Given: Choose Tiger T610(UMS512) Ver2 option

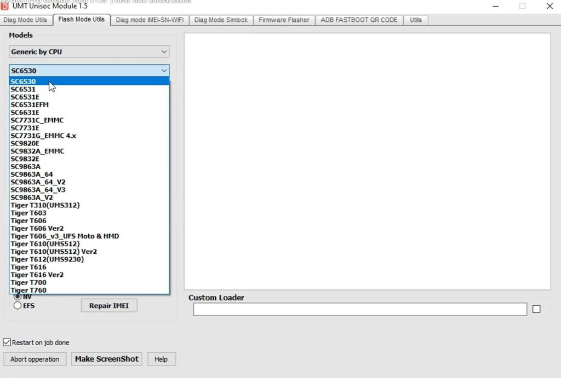Looking at the screenshot, I should click(89, 252).
